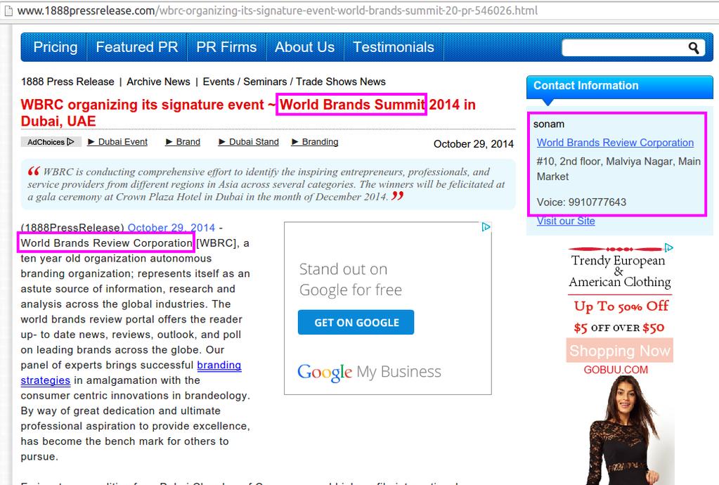Click Trendy European & American Clothing ad title
This screenshot has width=719, height=485.
(x=619, y=271)
